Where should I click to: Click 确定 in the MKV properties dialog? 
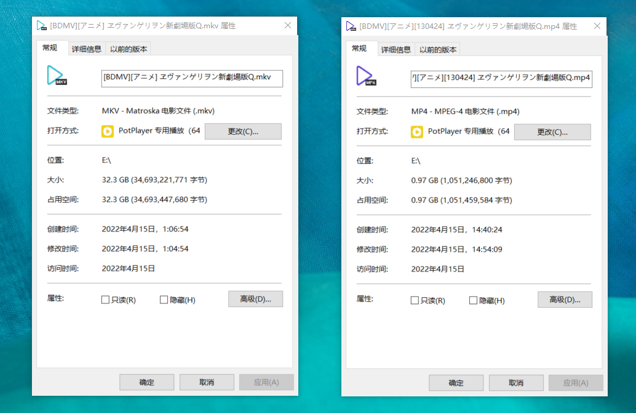point(147,382)
